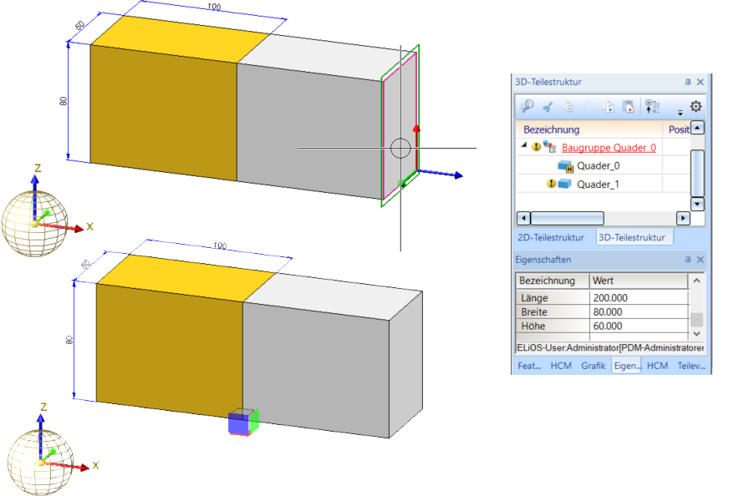This screenshot has height=496, width=729.
Task: Click the Wert column header
Action: (x=639, y=281)
